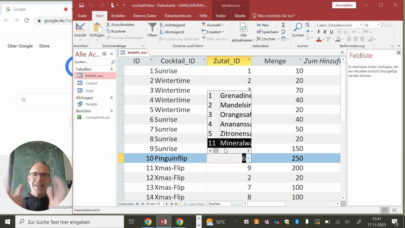The width and height of the screenshot is (405, 228).
Task: Open the Menge column header dropdown
Action: tap(301, 60)
